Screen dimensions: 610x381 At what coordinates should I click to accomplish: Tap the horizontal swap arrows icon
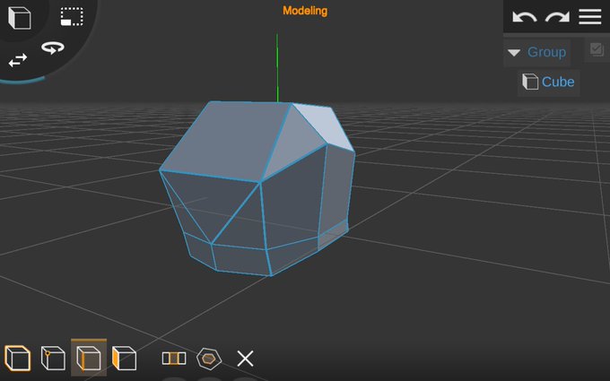(x=18, y=60)
